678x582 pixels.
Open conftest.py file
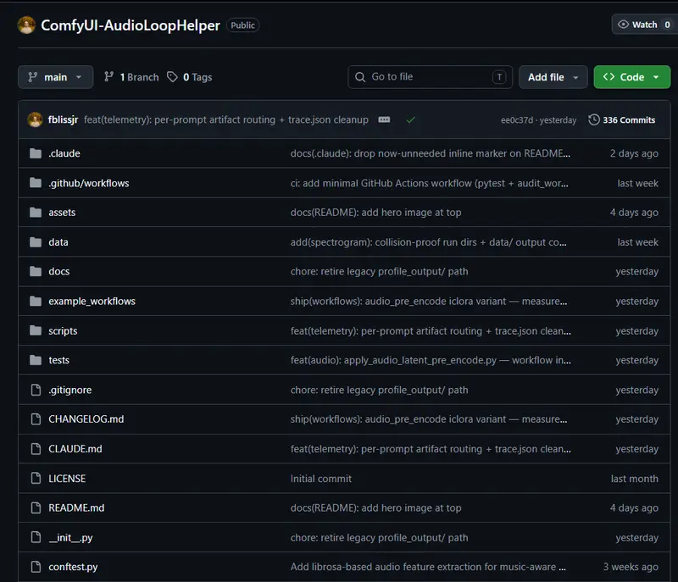pyautogui.click(x=73, y=567)
